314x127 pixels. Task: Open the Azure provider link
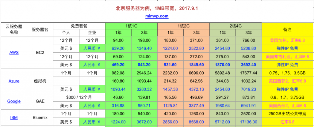click(14, 81)
